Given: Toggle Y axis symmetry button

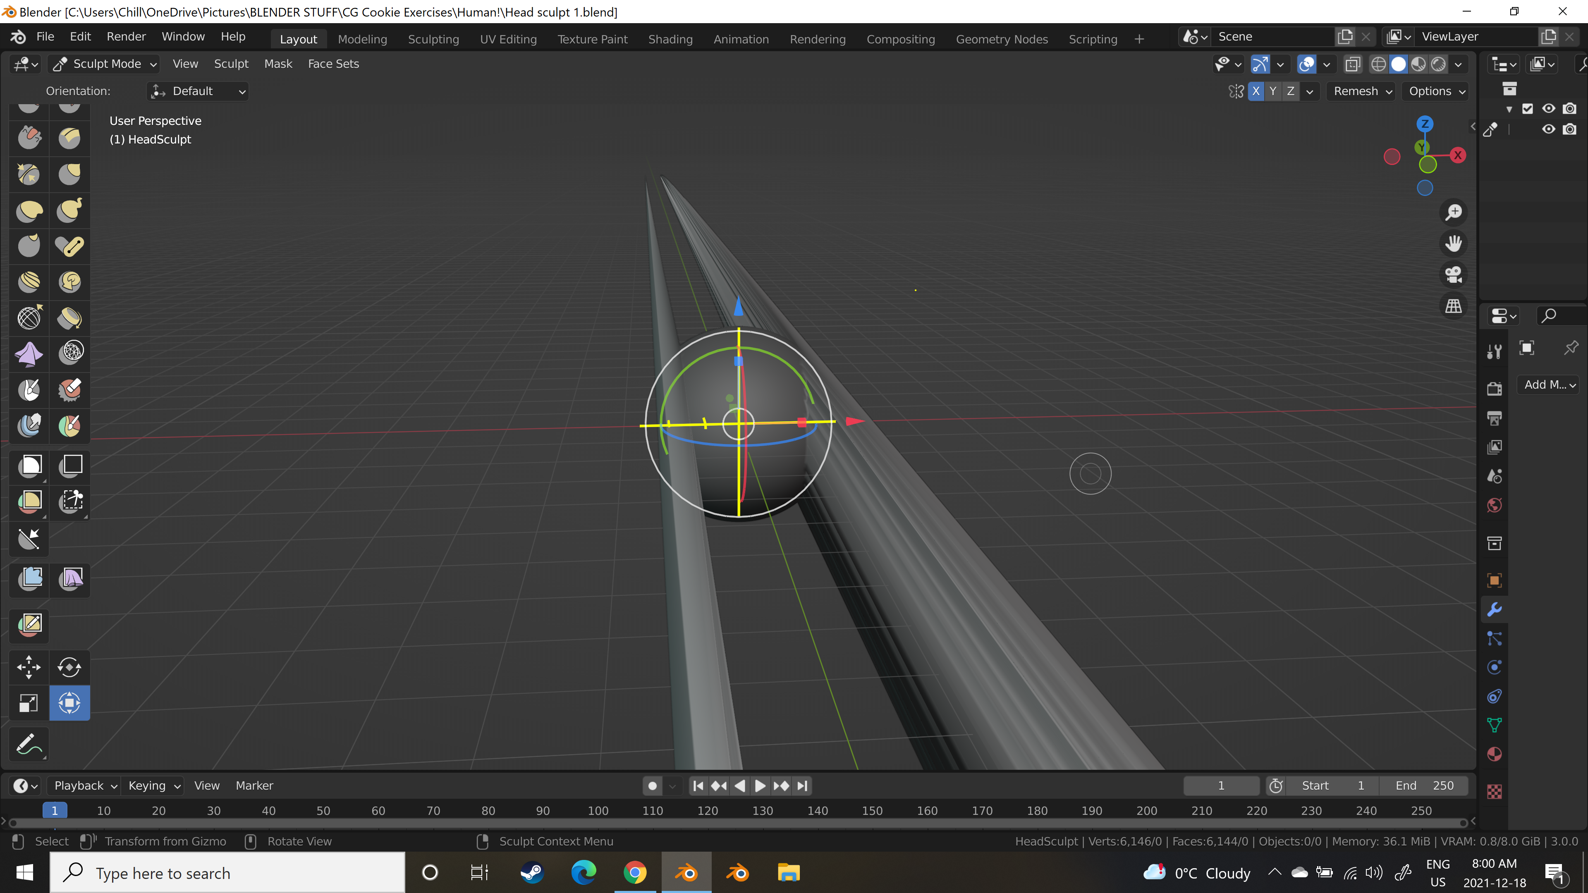Looking at the screenshot, I should click(x=1273, y=91).
